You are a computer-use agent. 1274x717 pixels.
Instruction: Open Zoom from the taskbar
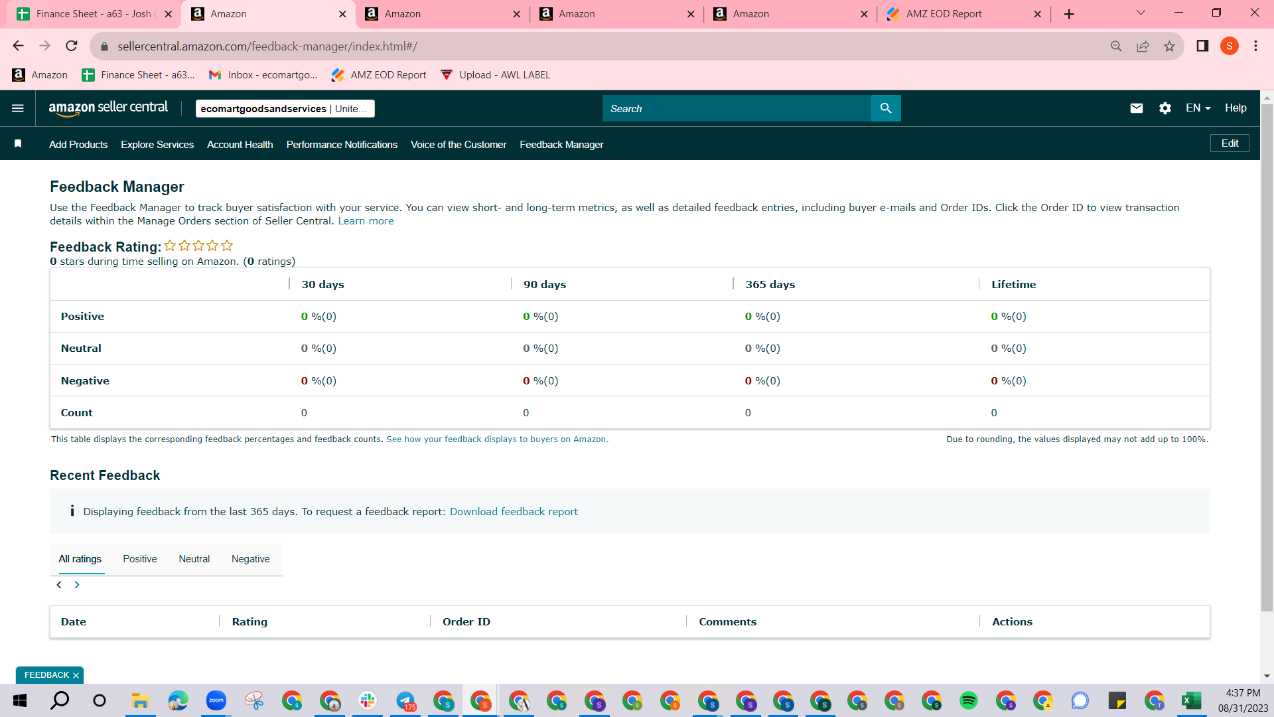tap(216, 700)
